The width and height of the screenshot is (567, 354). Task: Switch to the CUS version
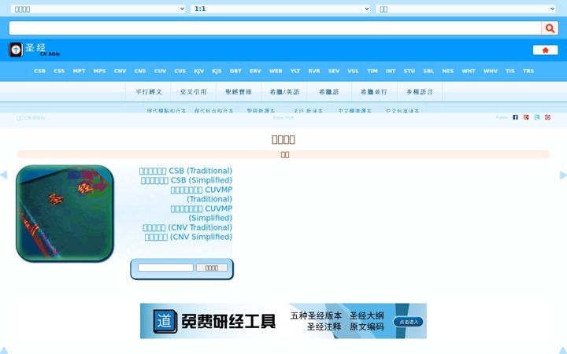click(180, 71)
